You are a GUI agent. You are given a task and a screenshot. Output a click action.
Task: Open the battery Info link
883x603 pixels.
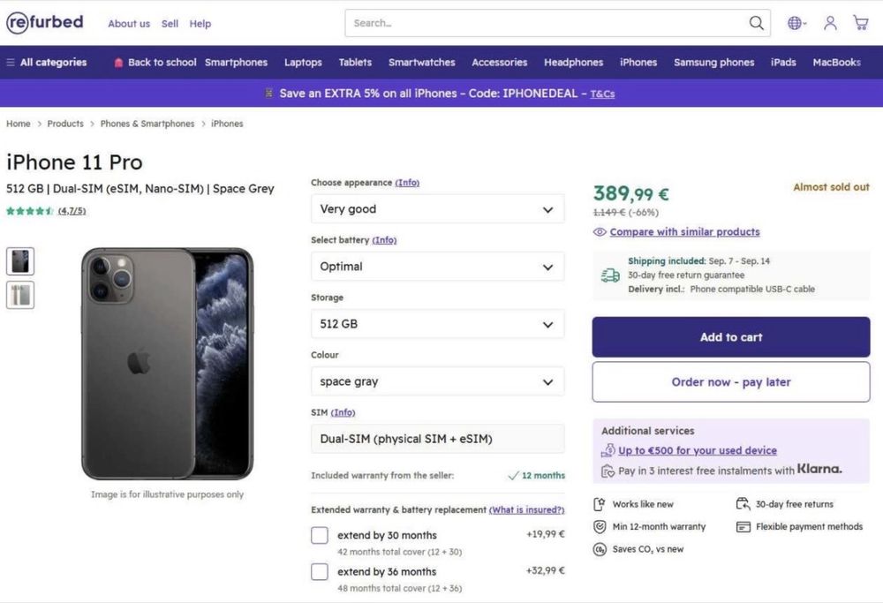pos(384,240)
